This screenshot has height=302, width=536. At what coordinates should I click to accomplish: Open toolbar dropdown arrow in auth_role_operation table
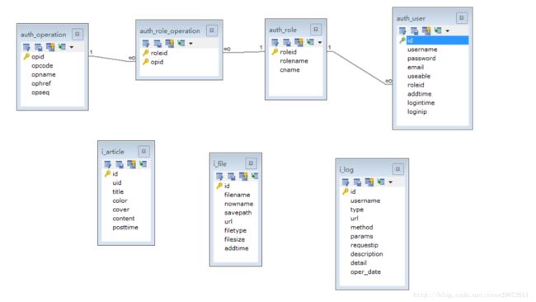190,44
